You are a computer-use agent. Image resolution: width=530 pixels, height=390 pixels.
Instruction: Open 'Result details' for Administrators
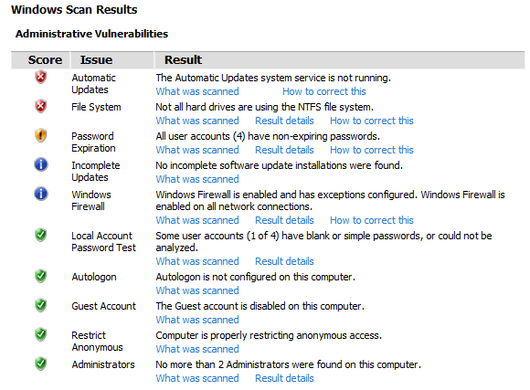[x=284, y=378]
